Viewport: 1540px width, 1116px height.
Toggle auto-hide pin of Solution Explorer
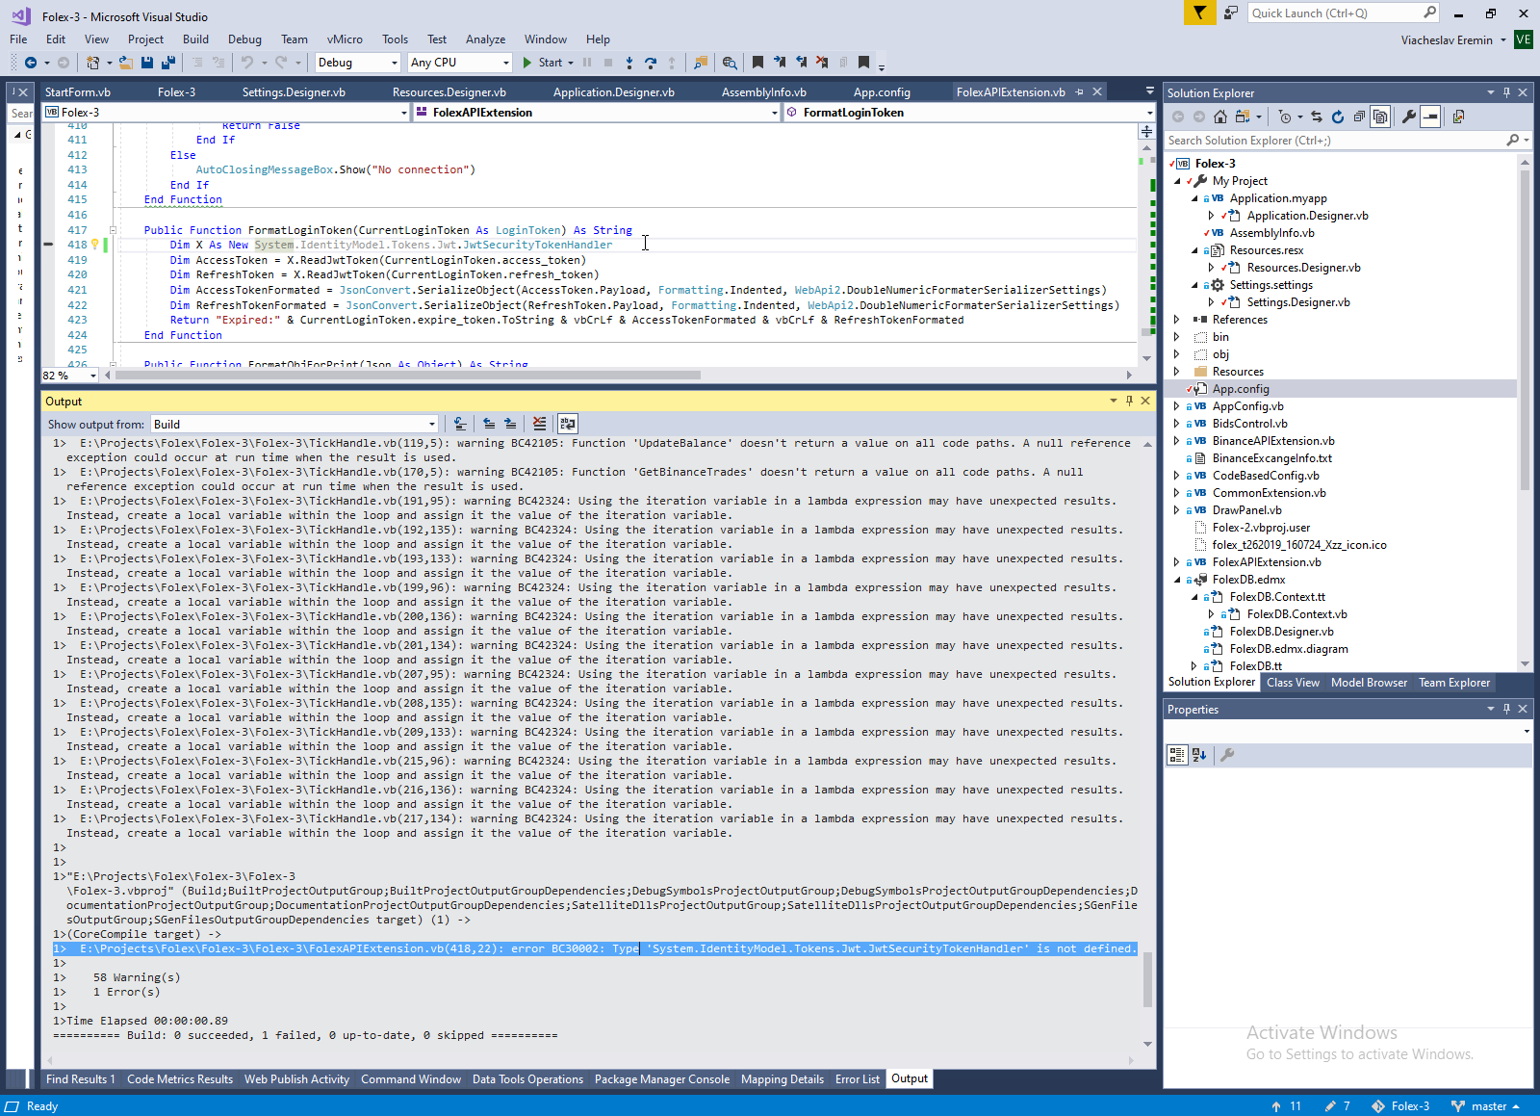click(x=1506, y=92)
